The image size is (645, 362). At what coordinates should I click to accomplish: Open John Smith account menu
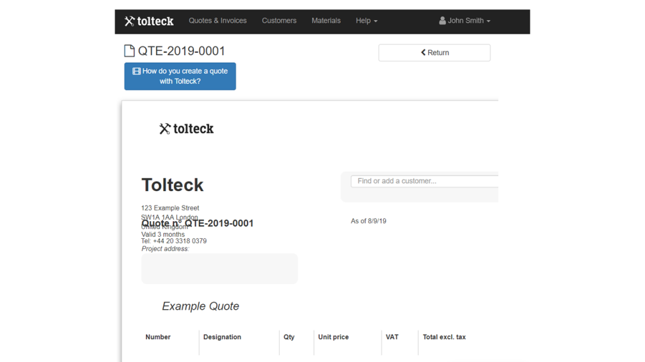[x=464, y=21]
